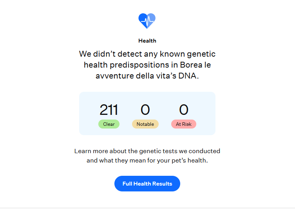Screen dimensions: 295x209
Task: Open Full Health Results
Action: pos(147,184)
